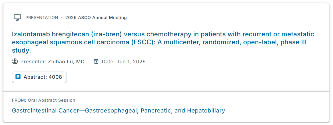Select the 2026 ASCO Annual Meeting text
The height and width of the screenshot is (125, 333).
[96, 18]
